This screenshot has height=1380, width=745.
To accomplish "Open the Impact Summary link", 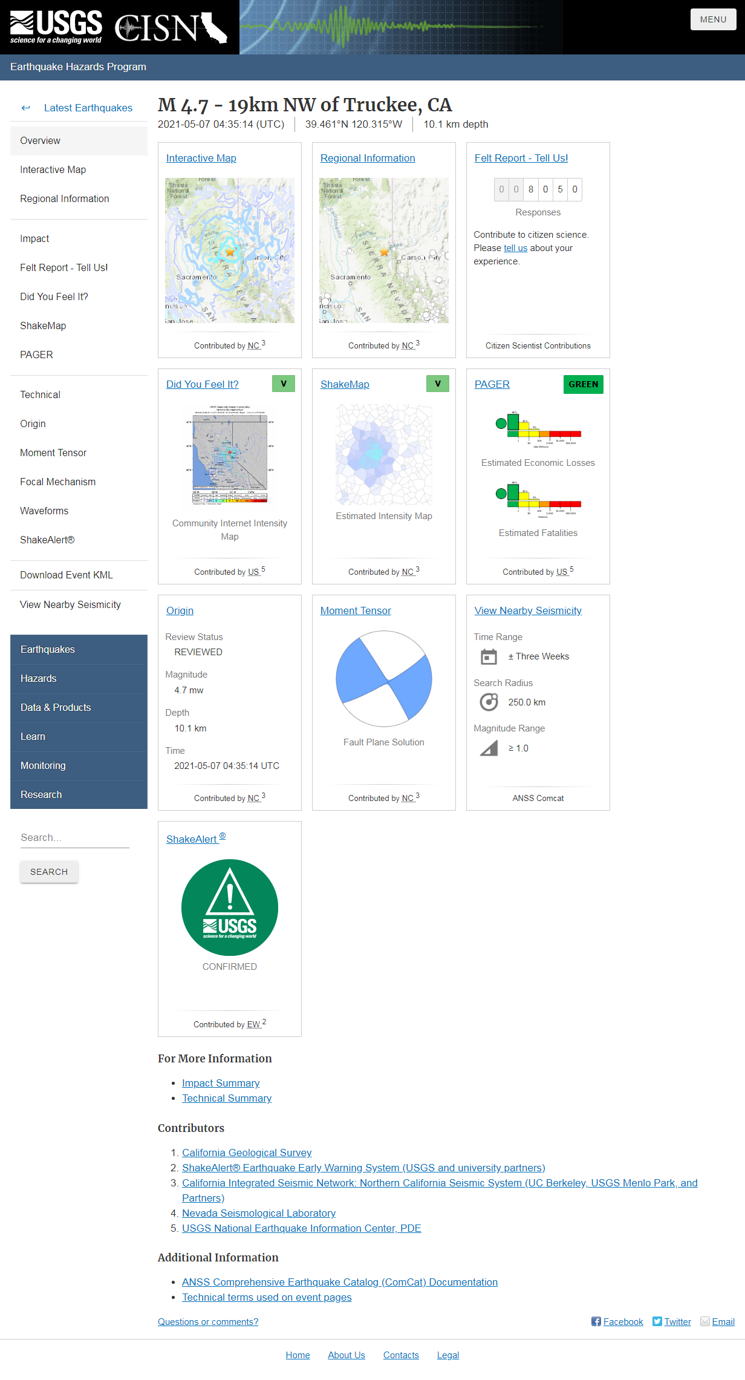I will pos(221,1083).
